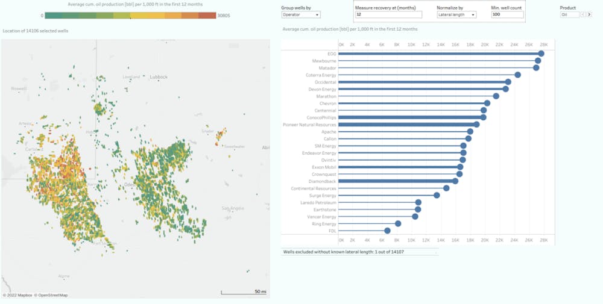This screenshot has width=603, height=304.
Task: Select the Diamondback data point
Action: [x=455, y=181]
